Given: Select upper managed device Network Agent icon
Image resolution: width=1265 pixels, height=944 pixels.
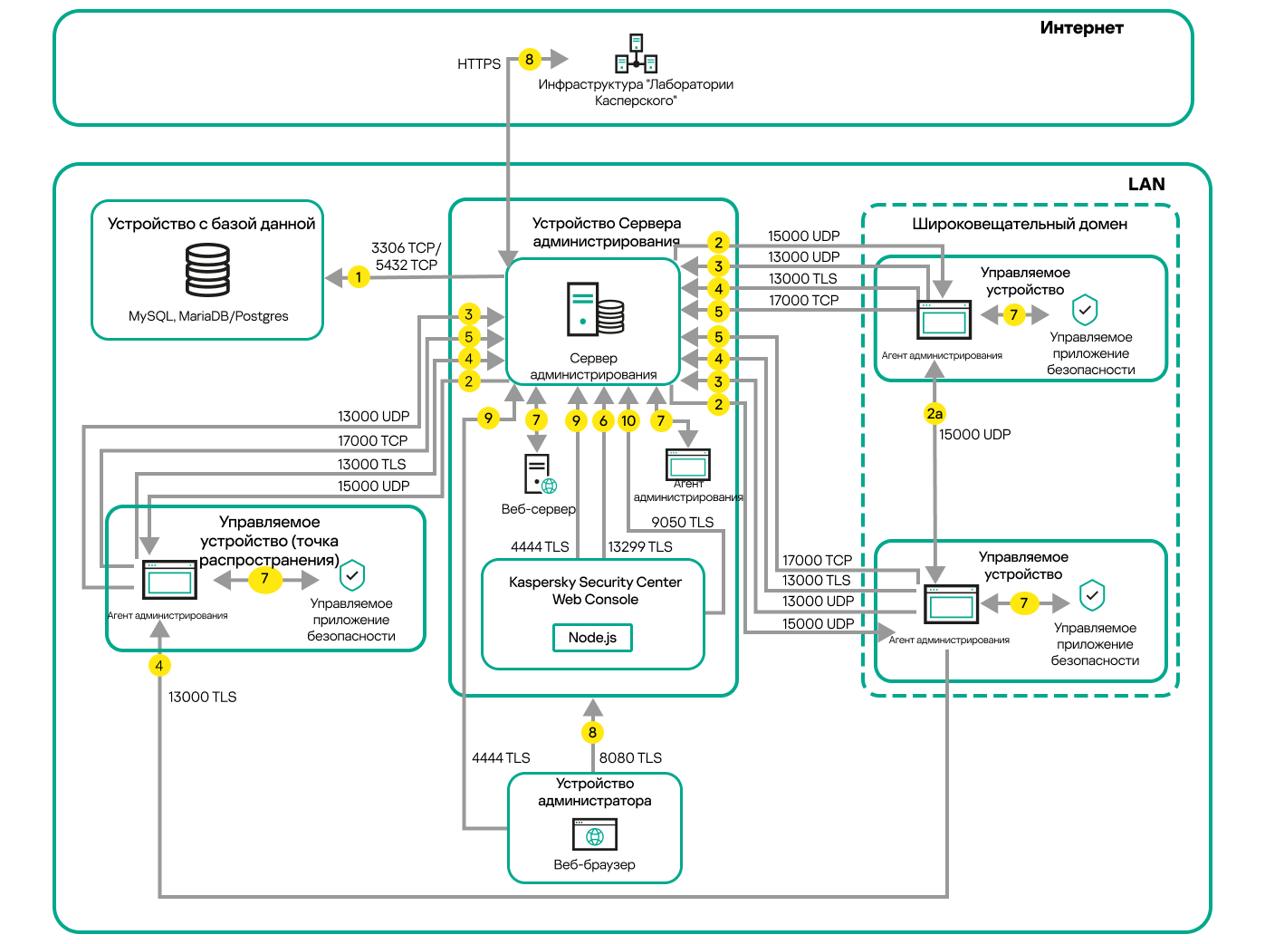Looking at the screenshot, I should [x=944, y=320].
